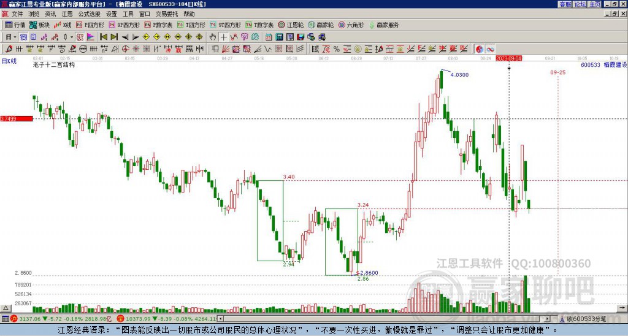Toggle the crosshair cursor tool
Viewport: 628px width, 336px height.
point(223,37)
